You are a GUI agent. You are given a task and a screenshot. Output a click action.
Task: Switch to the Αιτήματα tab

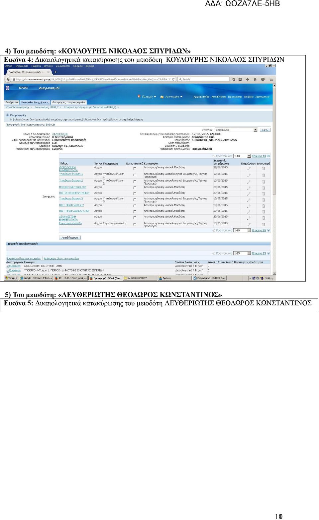(12, 102)
